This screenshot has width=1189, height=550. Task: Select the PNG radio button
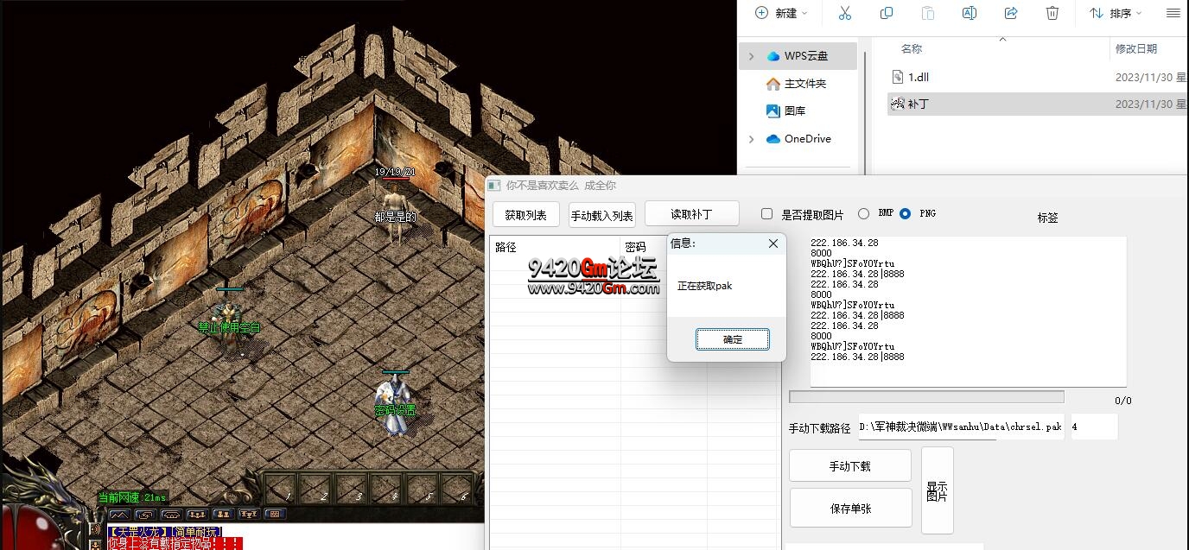click(x=905, y=213)
